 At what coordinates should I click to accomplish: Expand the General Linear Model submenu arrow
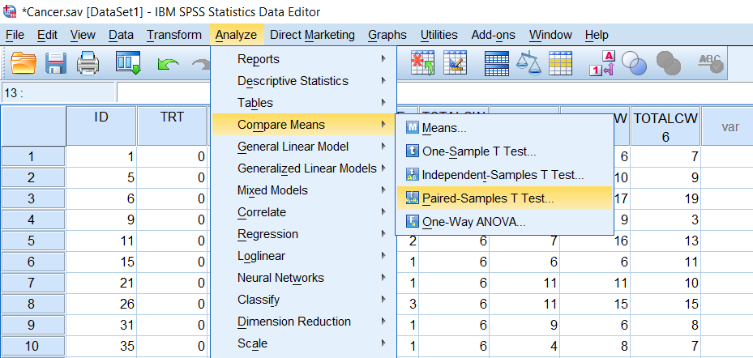click(x=383, y=146)
